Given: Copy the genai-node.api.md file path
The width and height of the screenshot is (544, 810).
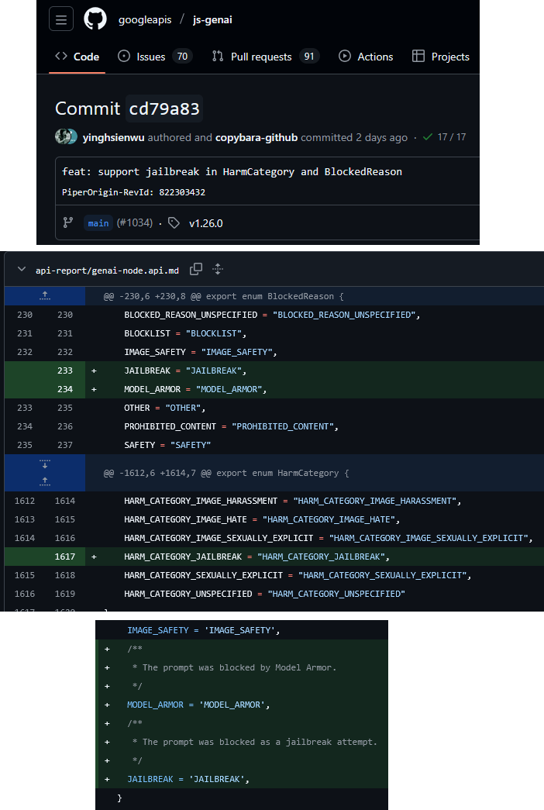Looking at the screenshot, I should (x=196, y=269).
